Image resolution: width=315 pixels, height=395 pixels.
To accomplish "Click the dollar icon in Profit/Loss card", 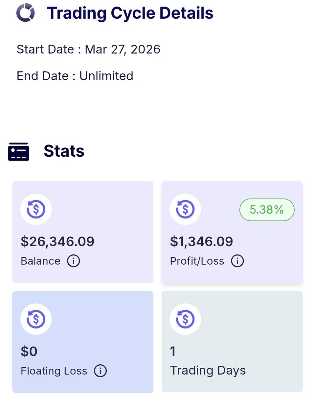I will tap(185, 209).
